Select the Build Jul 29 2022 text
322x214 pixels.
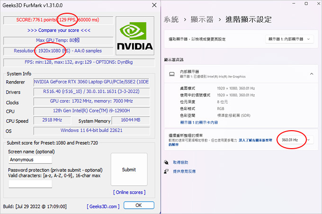35,206
